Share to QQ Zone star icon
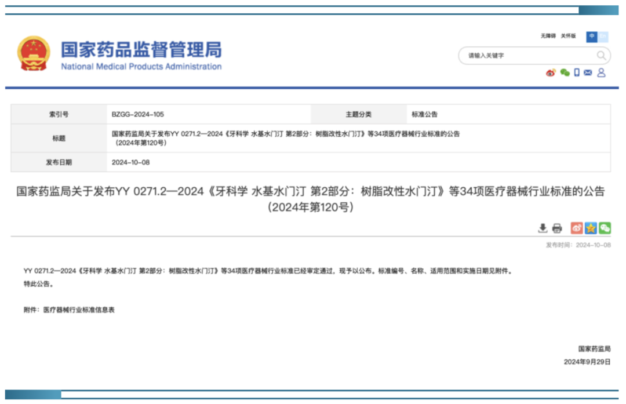 click(591, 228)
